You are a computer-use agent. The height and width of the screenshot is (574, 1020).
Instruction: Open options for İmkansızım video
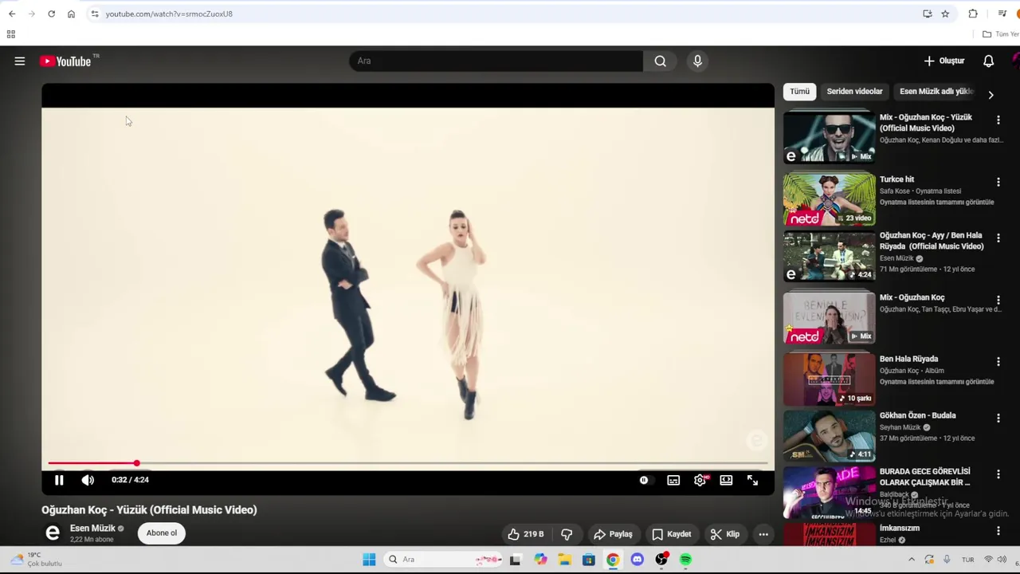pyautogui.click(x=998, y=530)
